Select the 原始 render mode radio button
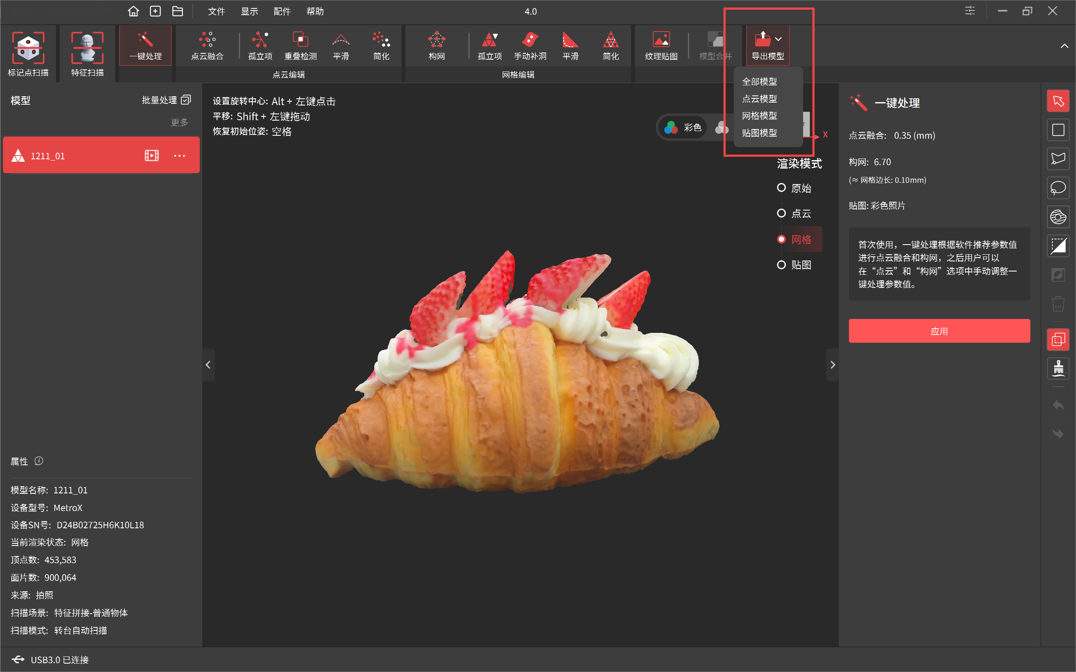This screenshot has width=1076, height=672. pyautogui.click(x=781, y=188)
